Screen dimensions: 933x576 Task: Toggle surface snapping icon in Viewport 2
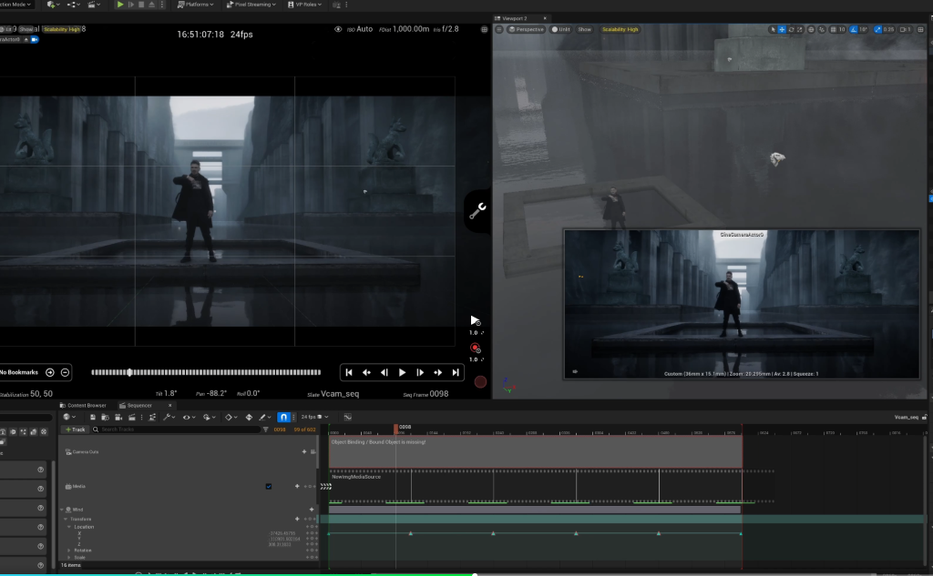coord(823,29)
